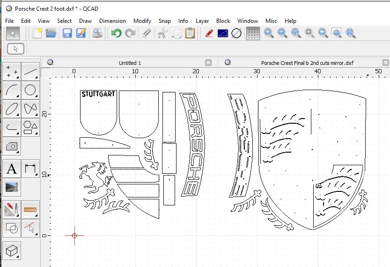Click the Zoom In magnifier

click(268, 33)
